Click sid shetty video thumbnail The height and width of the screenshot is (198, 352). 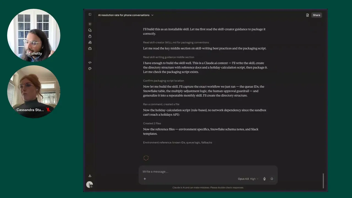tap(34, 35)
